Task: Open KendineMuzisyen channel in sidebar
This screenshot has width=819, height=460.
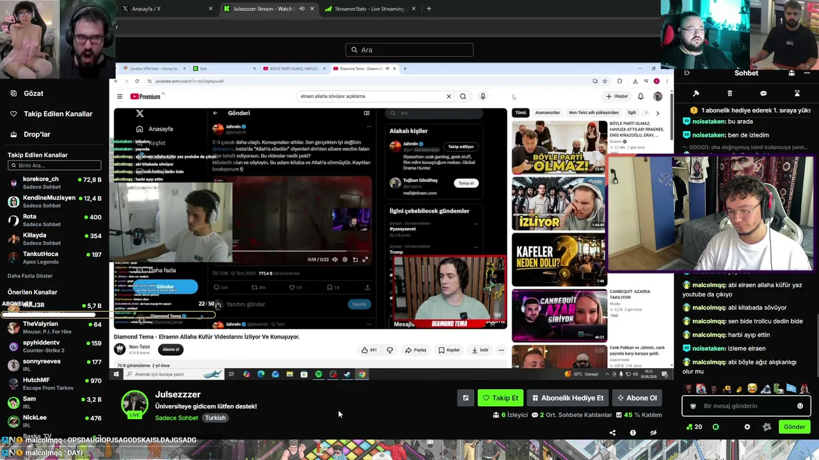Action: [54, 202]
